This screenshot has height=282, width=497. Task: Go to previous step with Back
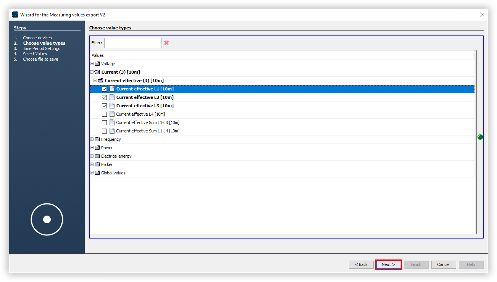(x=361, y=264)
